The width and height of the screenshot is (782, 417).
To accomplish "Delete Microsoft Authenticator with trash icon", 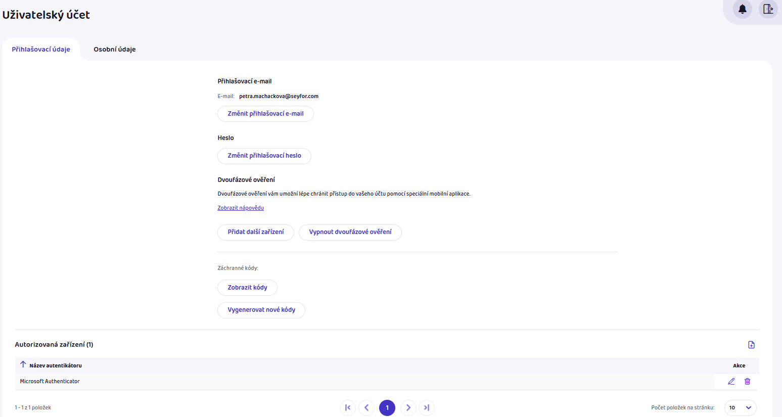I will (x=747, y=382).
